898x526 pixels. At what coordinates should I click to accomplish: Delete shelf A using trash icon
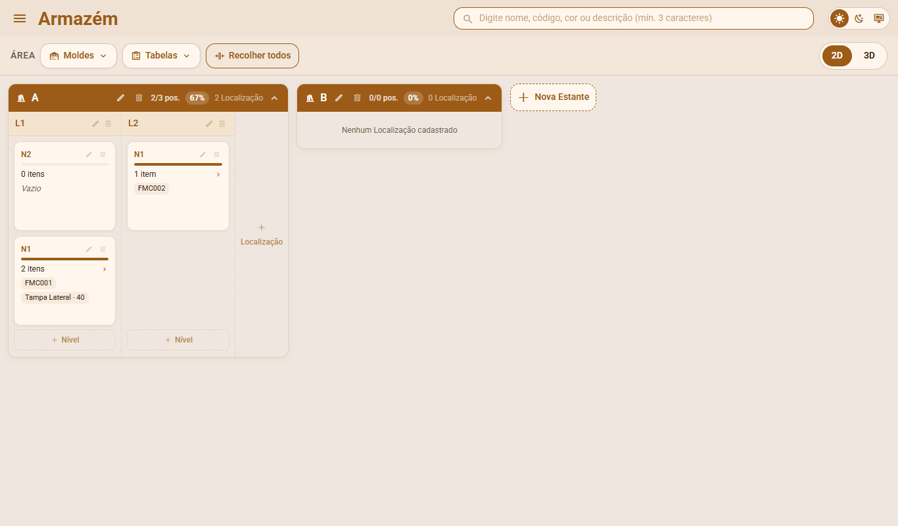[x=139, y=98]
